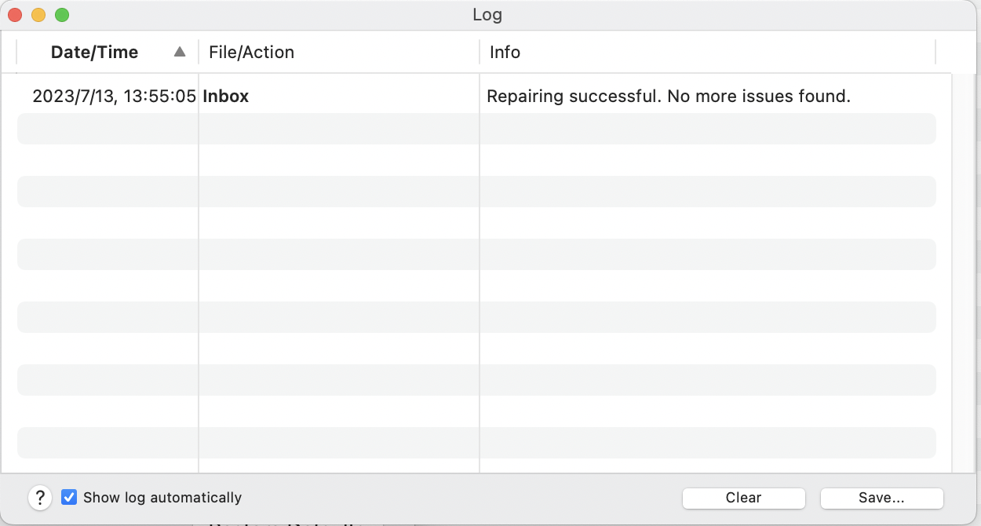Viewport: 981px width, 526px height.
Task: Click the Clear button to empty log
Action: 742,498
